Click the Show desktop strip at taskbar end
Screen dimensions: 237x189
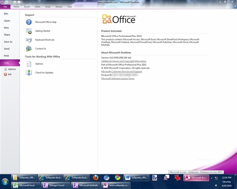click(x=236, y=182)
